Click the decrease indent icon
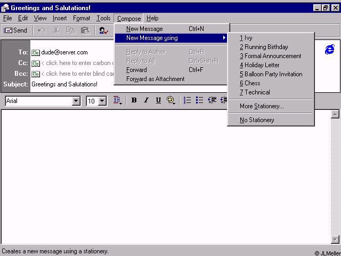Screen dimensions: 341x256 tap(212, 100)
